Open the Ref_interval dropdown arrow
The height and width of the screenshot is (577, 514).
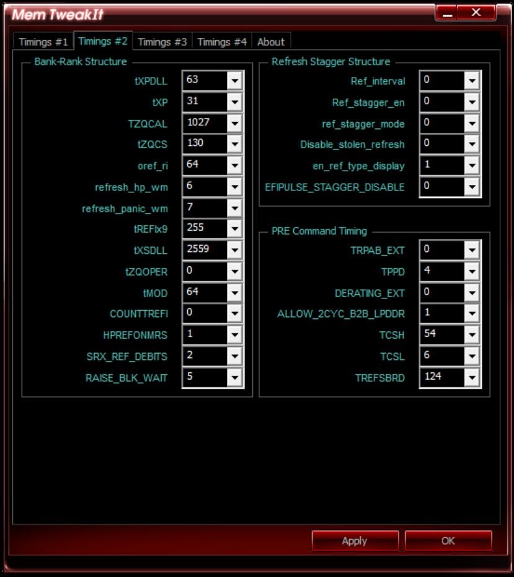point(472,81)
